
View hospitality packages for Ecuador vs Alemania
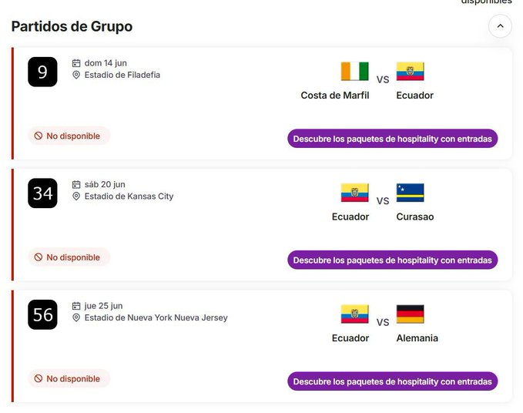pos(392,381)
